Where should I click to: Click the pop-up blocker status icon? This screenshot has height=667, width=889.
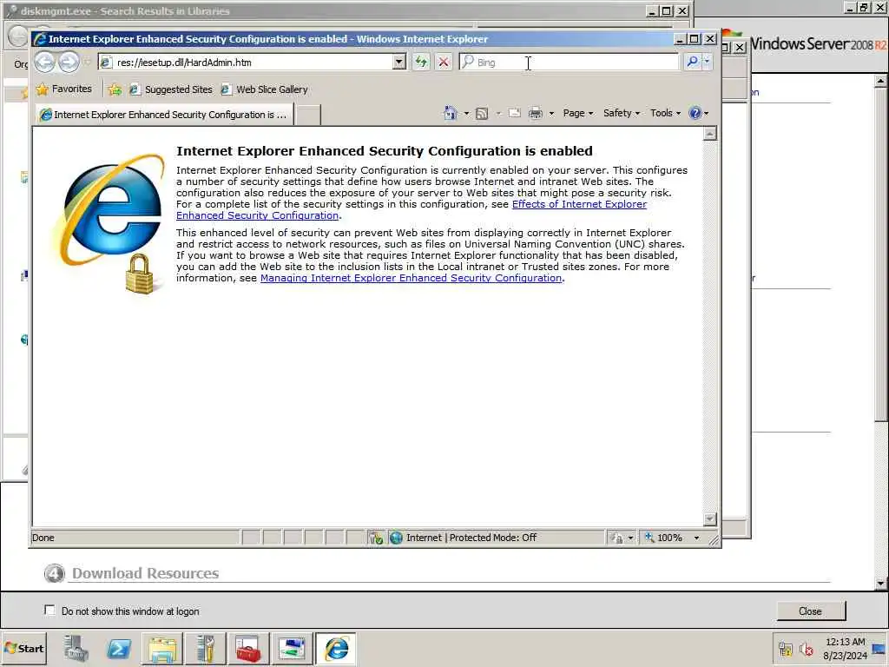click(375, 538)
